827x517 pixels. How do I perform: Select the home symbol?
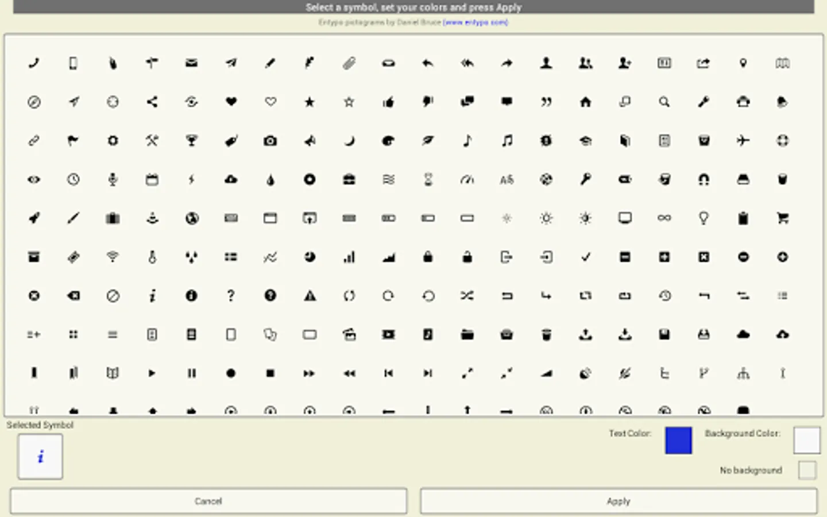pos(585,102)
